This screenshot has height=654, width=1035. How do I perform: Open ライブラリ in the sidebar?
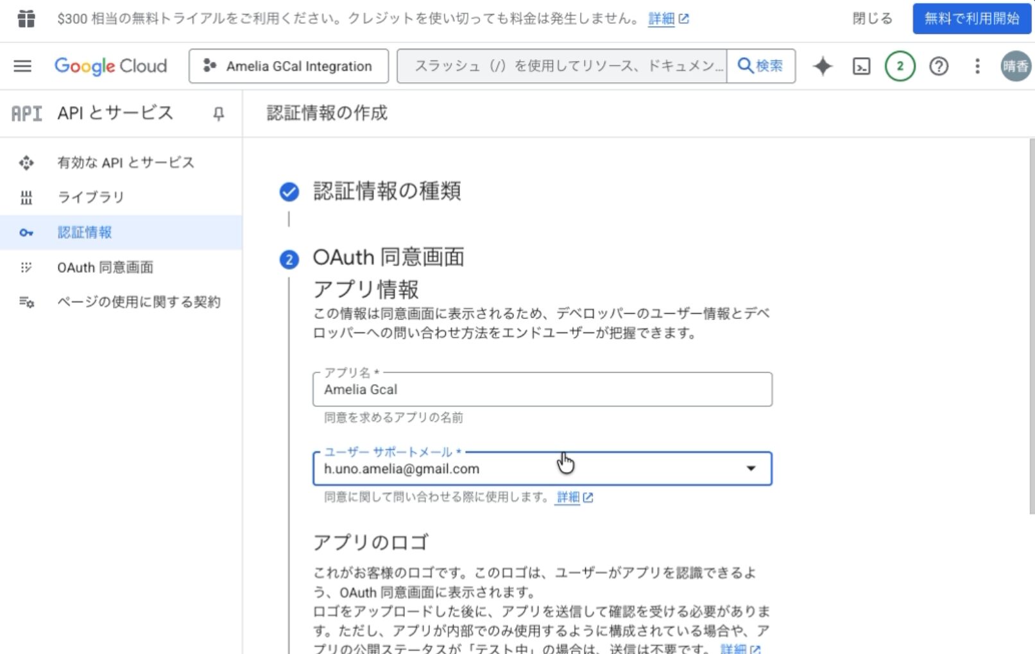pyautogui.click(x=90, y=197)
